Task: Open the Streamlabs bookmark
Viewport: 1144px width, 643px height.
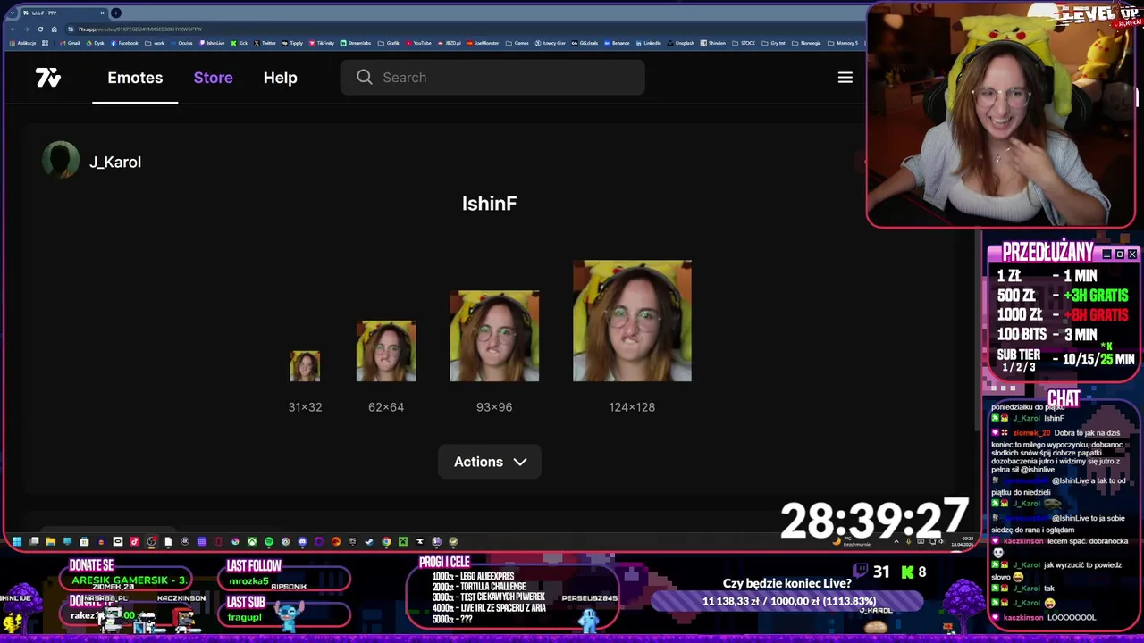Action: [356, 43]
